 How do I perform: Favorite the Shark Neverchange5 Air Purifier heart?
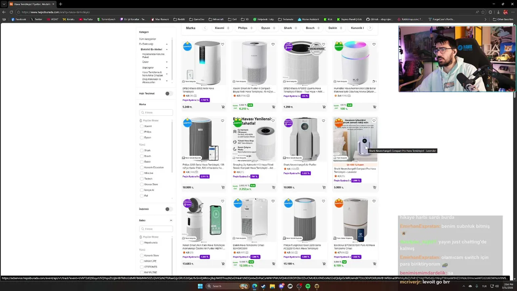pos(324,121)
